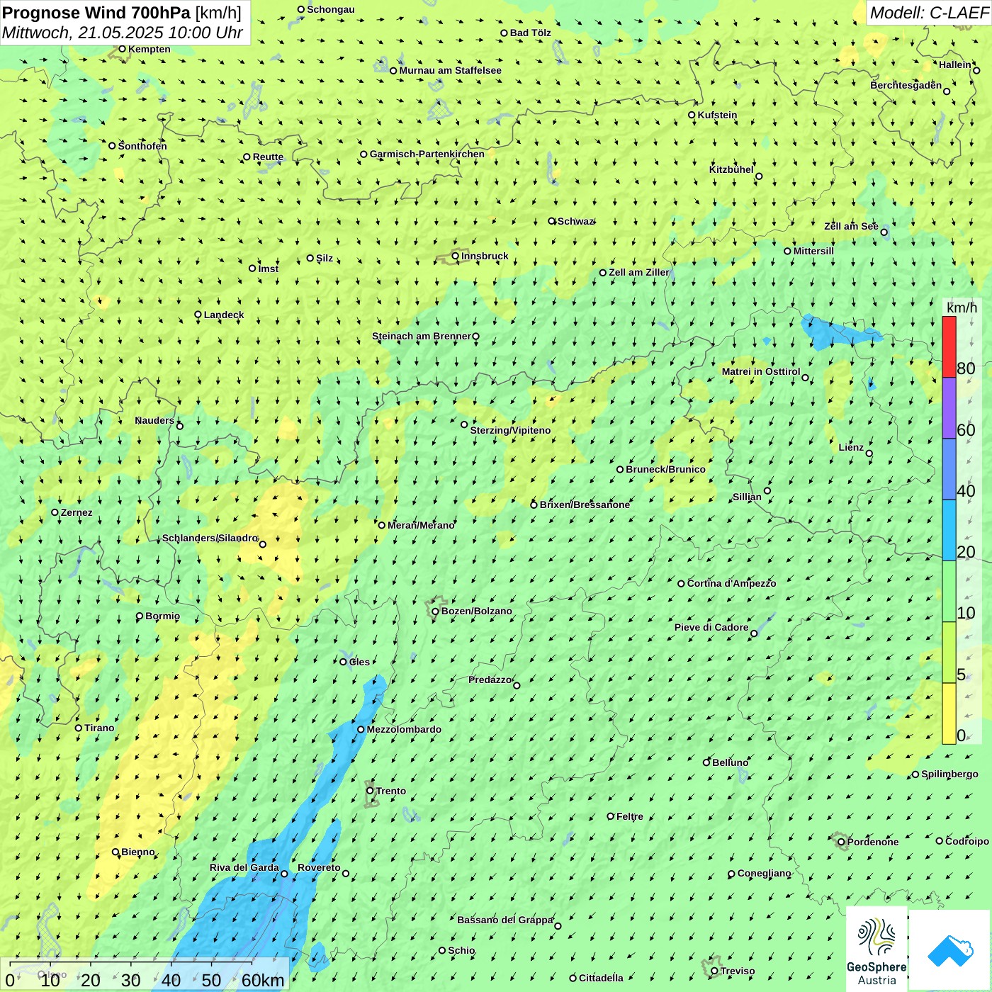This screenshot has height=992, width=992.
Task: Click the Bozen/Bolzano label
Action: click(476, 611)
